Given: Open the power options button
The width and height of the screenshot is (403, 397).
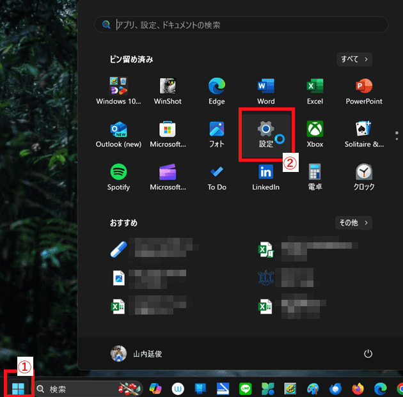Looking at the screenshot, I should coord(368,354).
